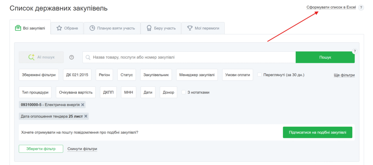
Task: Enable the Переглянуті (за 30 дн.) checkbox
Action: point(260,75)
